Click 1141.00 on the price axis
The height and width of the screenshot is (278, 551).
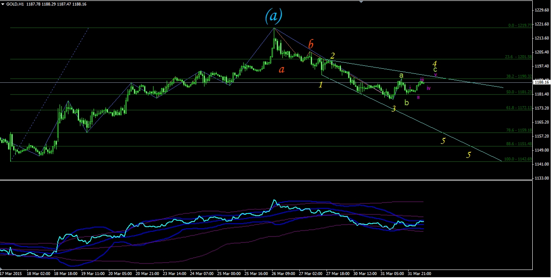pyautogui.click(x=542, y=164)
